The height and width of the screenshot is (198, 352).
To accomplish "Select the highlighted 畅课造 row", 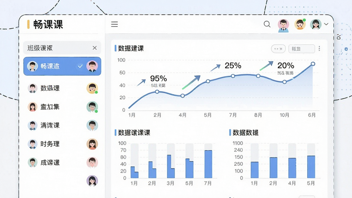I will click(62, 66).
